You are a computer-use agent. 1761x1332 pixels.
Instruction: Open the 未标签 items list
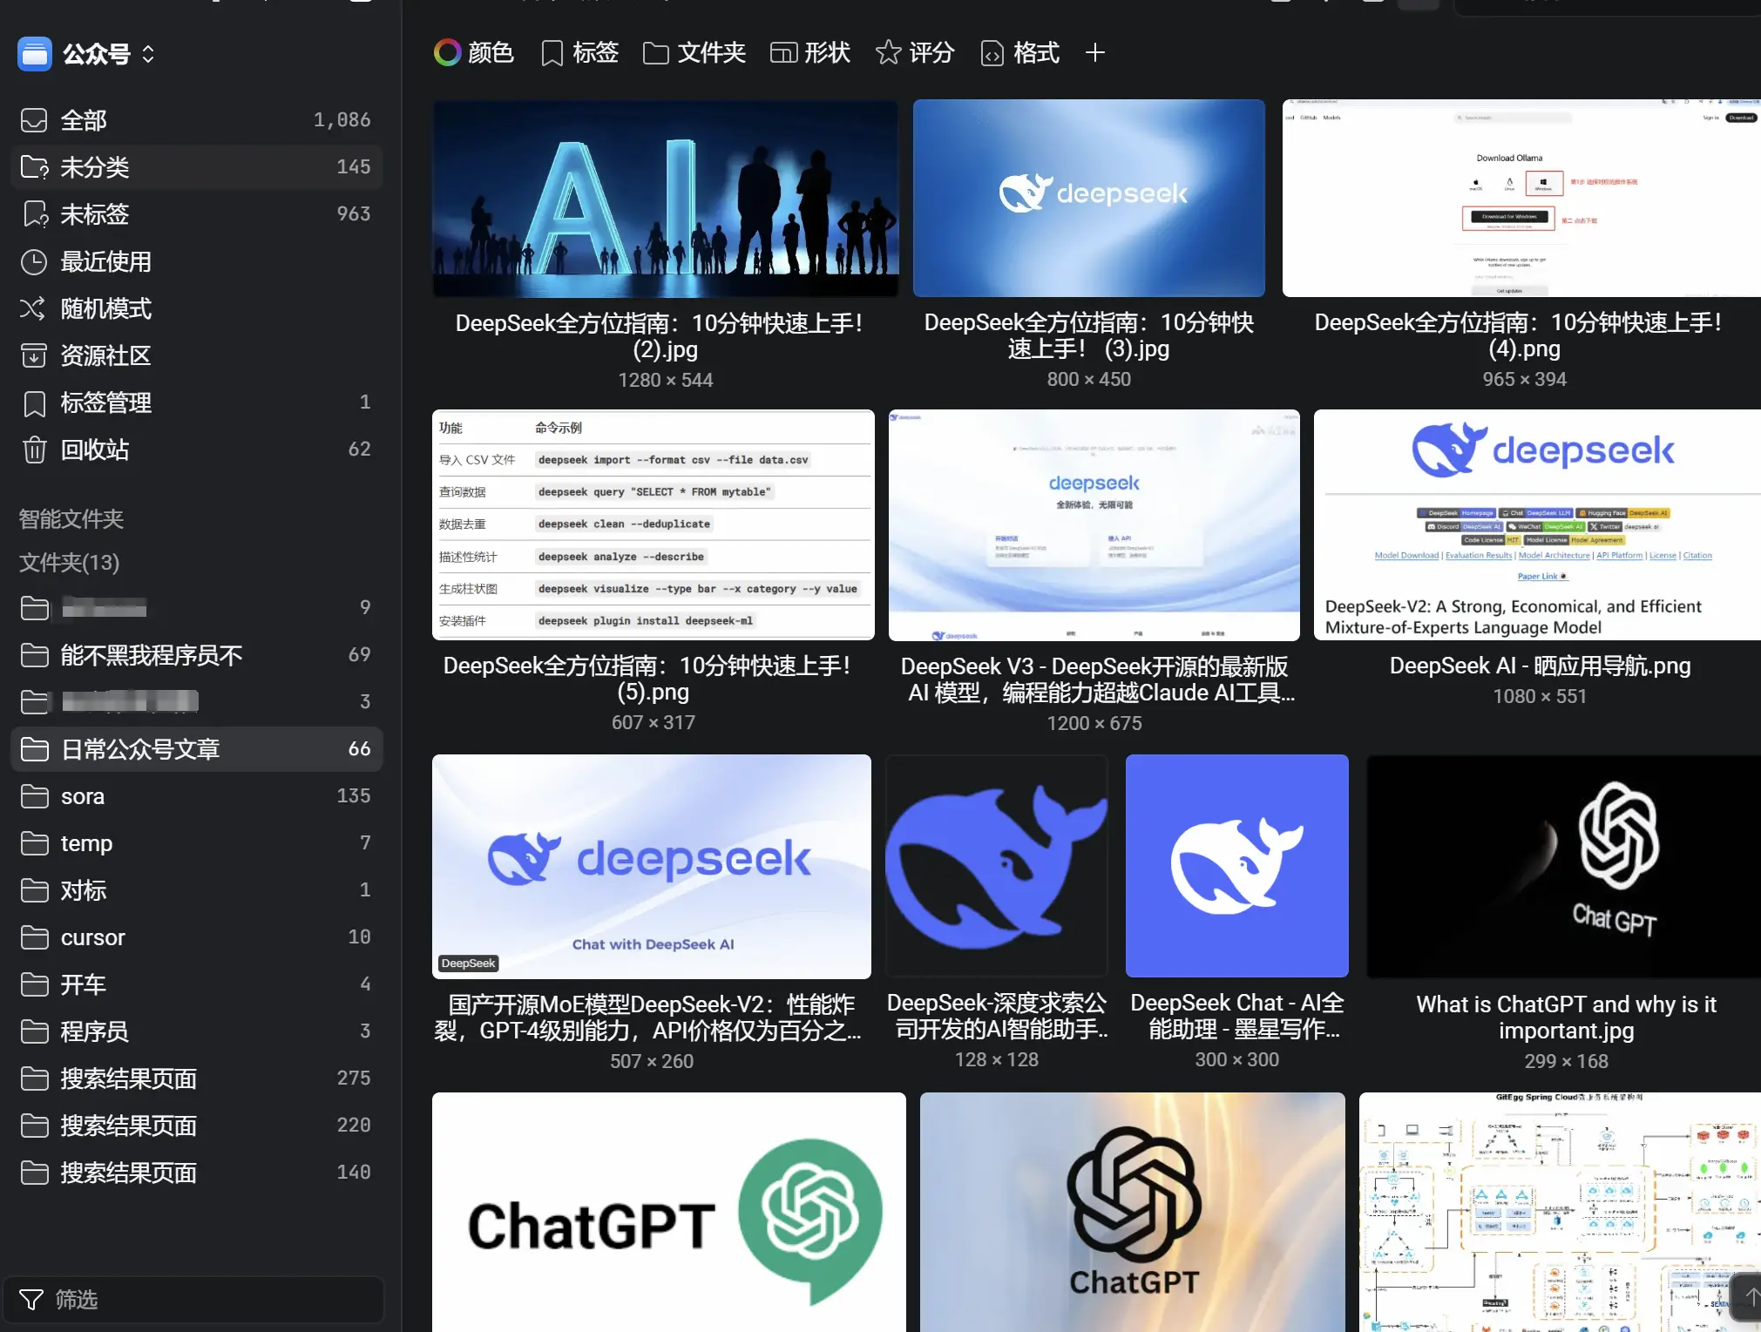[196, 214]
